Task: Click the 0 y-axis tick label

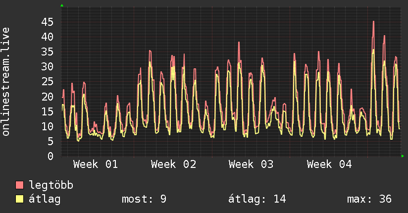Action: [51, 156]
